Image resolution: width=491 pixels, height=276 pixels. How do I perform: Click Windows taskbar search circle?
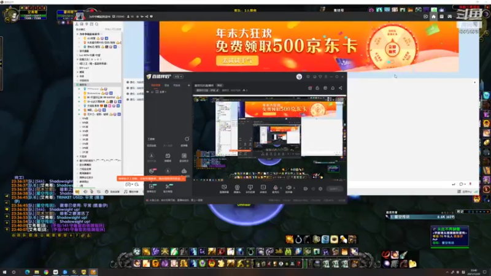pyautogui.click(x=14, y=272)
